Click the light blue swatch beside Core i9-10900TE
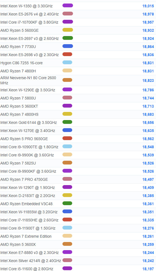 pyautogui.click(x=67, y=146)
